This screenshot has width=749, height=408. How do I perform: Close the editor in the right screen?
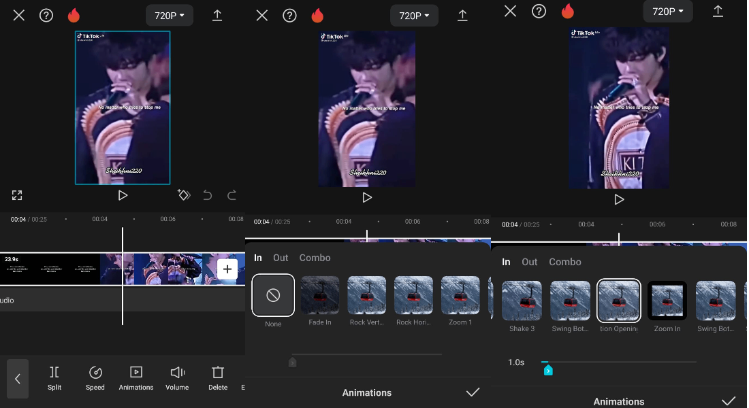coord(510,11)
